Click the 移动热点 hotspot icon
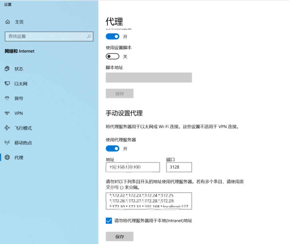This screenshot has height=244, width=289. coord(7,142)
